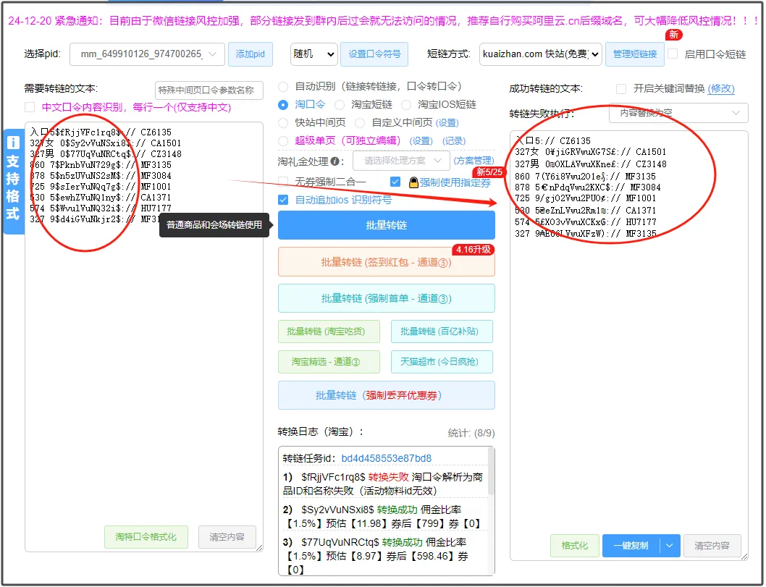Click 批量转链 (签到红包 - 通道③) button
The image size is (766, 587).
point(387,262)
